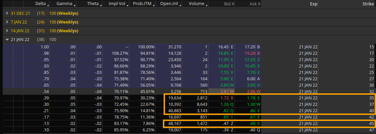Select Prob.ITM 45.01% cell

click(147, 91)
